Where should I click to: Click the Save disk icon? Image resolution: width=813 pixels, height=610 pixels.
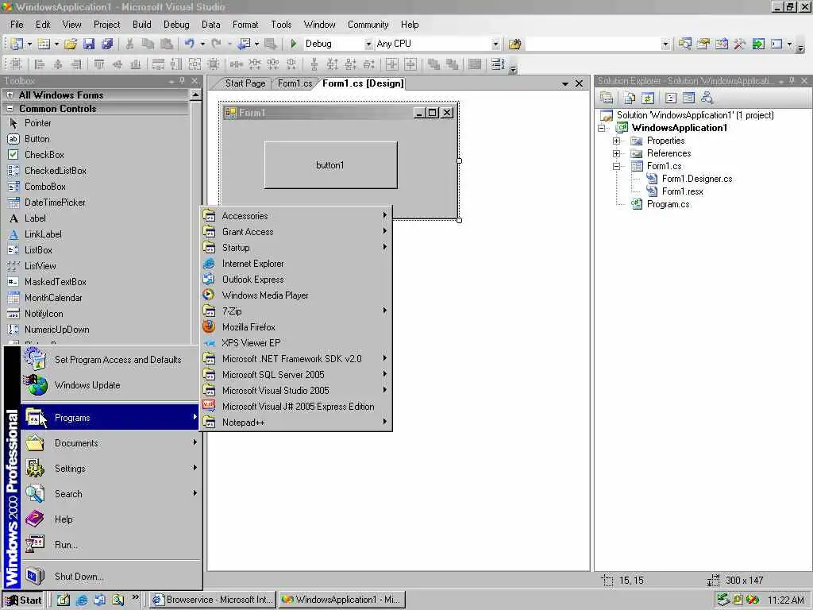(x=89, y=44)
